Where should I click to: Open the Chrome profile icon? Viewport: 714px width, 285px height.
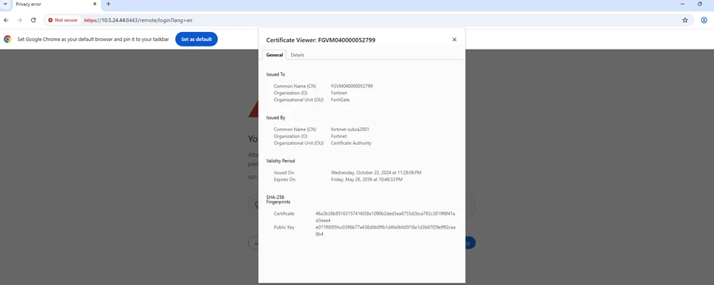(x=704, y=20)
